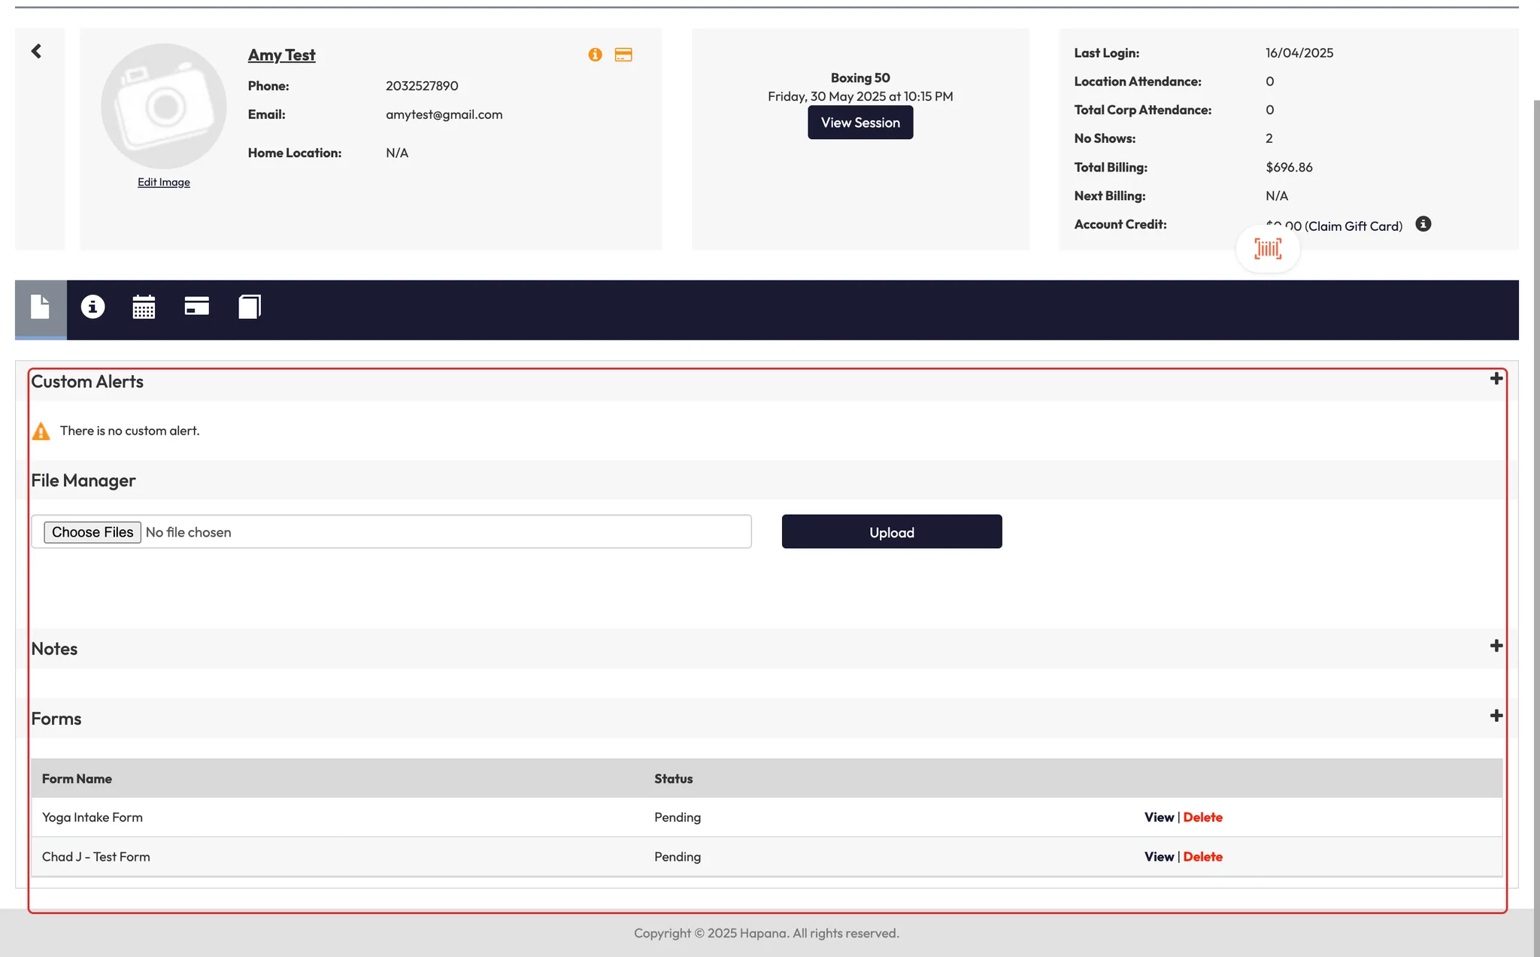This screenshot has height=957, width=1540.
Task: Add a new custom alert with plus
Action: (1496, 379)
